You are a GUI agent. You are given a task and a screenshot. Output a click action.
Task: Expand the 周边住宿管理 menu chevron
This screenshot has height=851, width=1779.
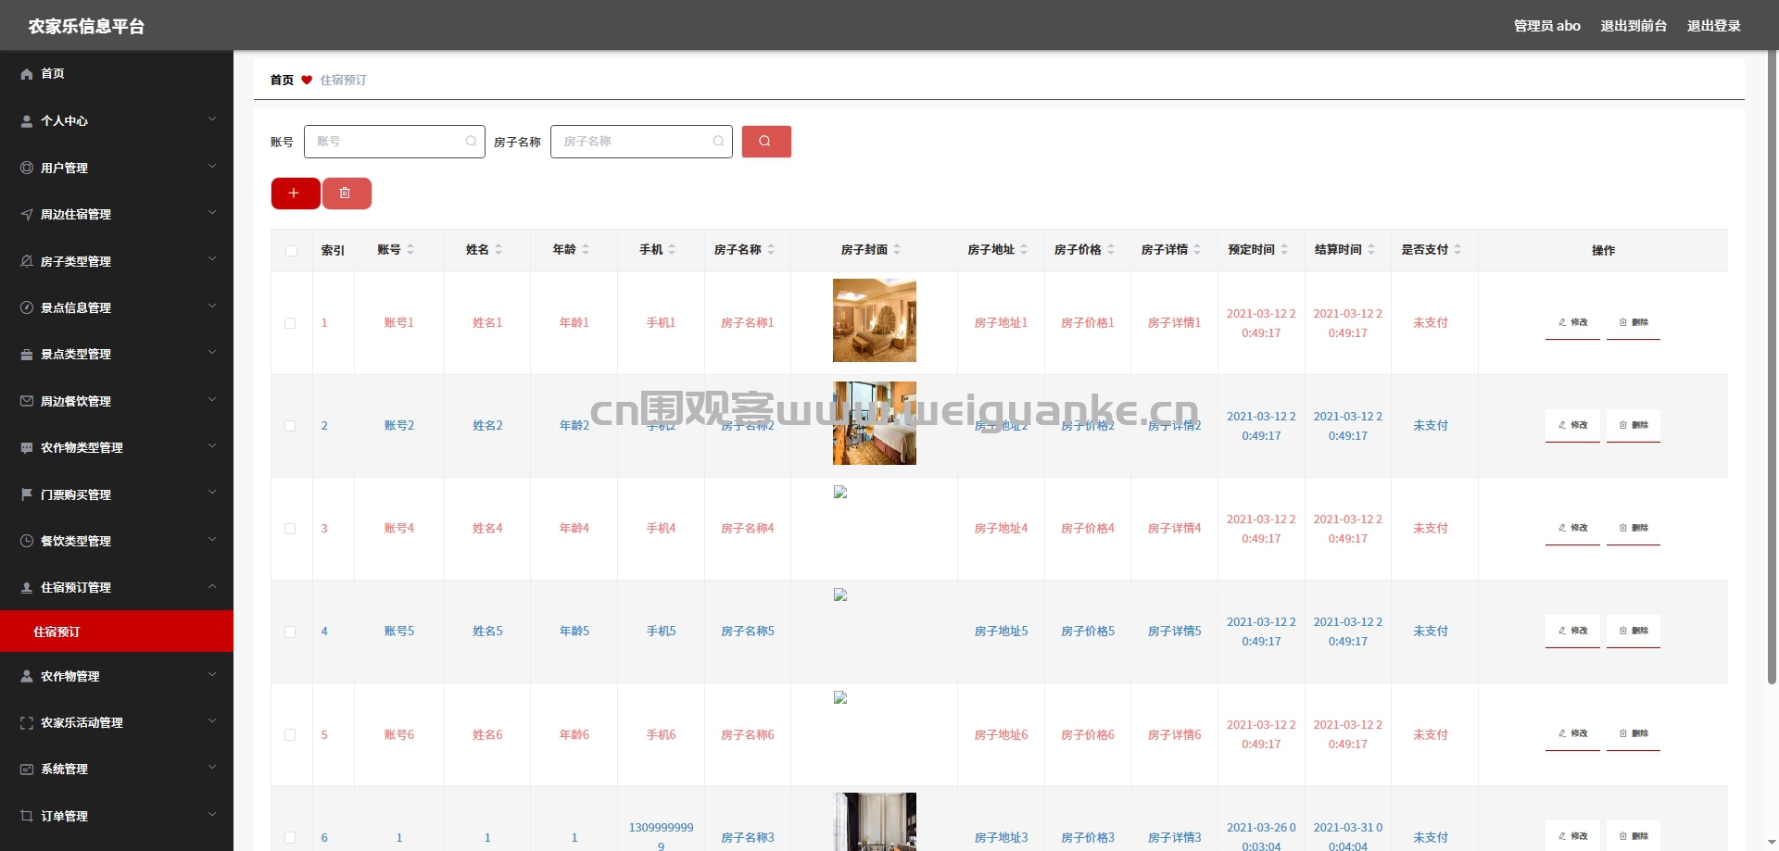click(x=212, y=213)
